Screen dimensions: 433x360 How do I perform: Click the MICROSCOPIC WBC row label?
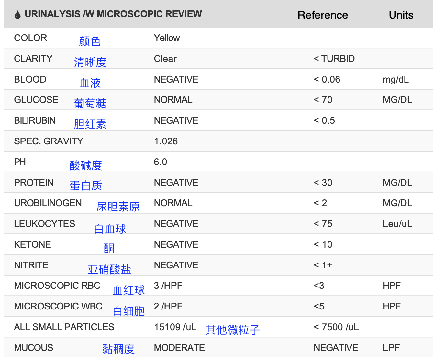58,306
